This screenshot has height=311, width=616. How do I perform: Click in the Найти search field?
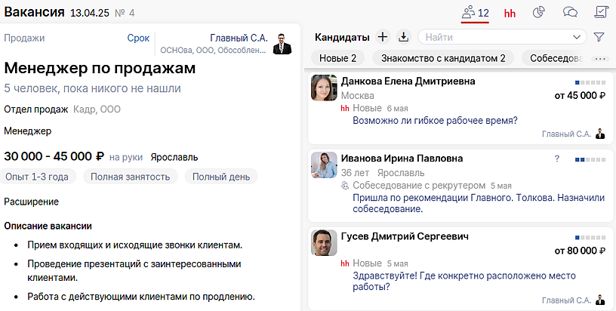point(491,36)
